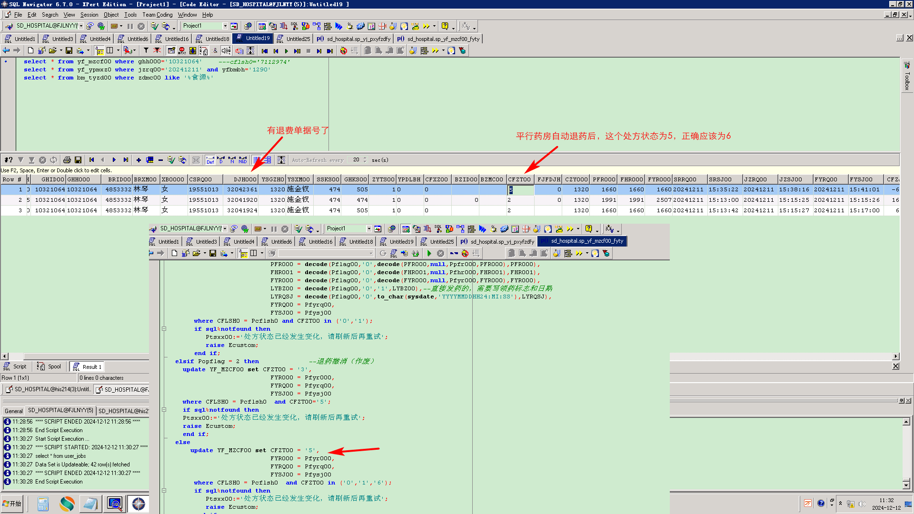
Task: Insert a new row with plus icon
Action: click(x=139, y=160)
